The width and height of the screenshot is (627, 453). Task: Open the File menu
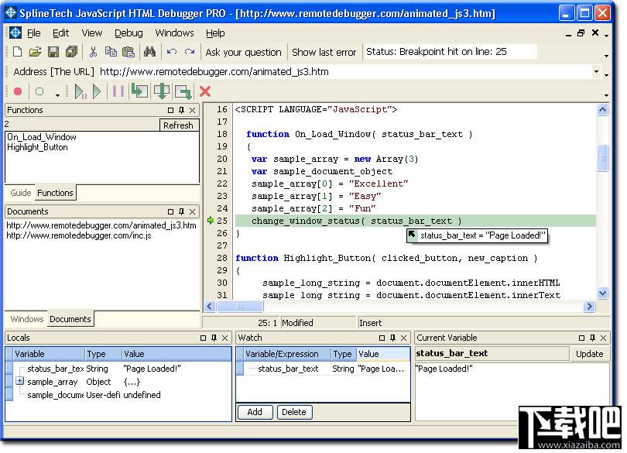pos(33,33)
